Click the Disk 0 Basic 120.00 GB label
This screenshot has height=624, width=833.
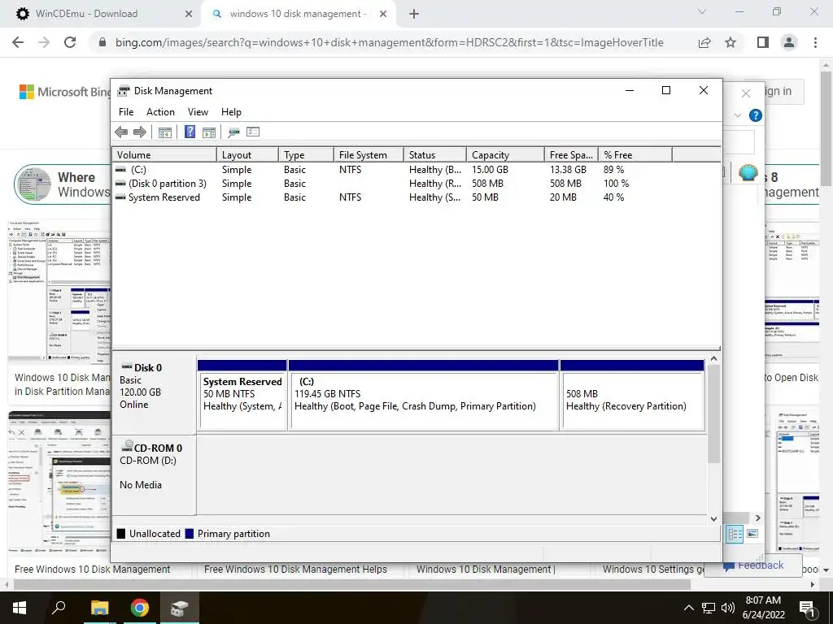point(154,394)
